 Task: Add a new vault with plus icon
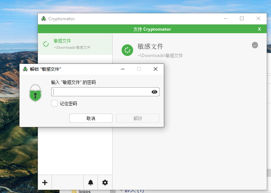45,183
